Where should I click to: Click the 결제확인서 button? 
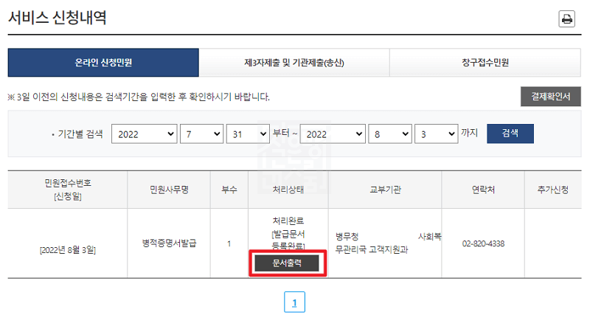pyautogui.click(x=550, y=97)
